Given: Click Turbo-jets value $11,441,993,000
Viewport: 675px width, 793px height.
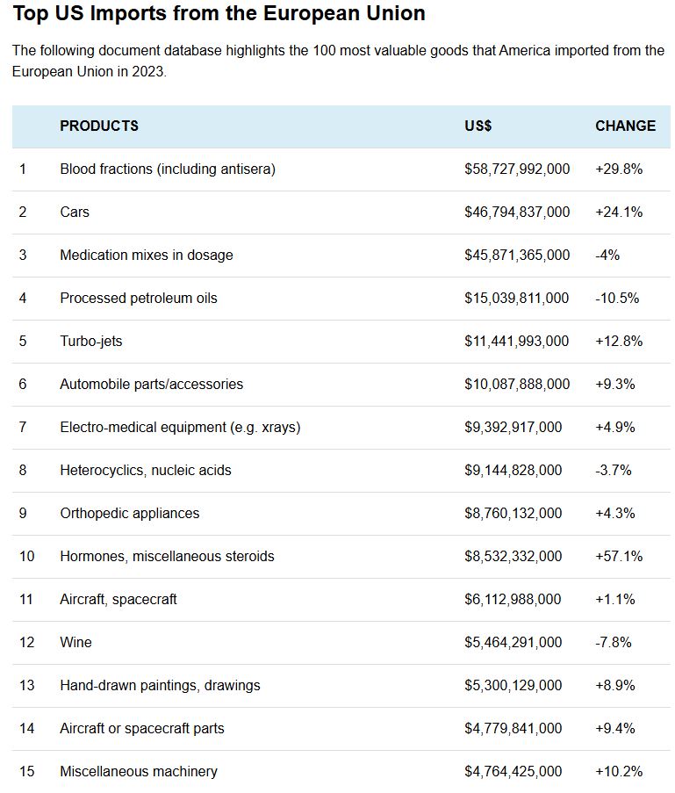Looking at the screenshot, I should click(516, 342).
